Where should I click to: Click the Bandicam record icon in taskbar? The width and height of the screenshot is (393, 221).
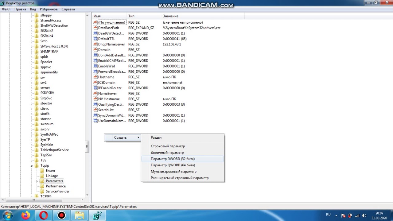coord(61,215)
